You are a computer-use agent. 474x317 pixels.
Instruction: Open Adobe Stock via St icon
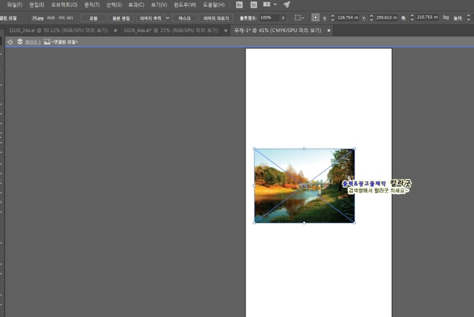[253, 5]
